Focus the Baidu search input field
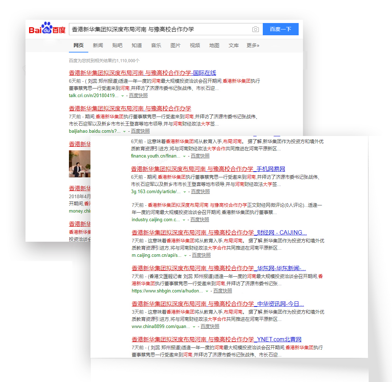Viewport: 392px width, 382px height. (166, 29)
